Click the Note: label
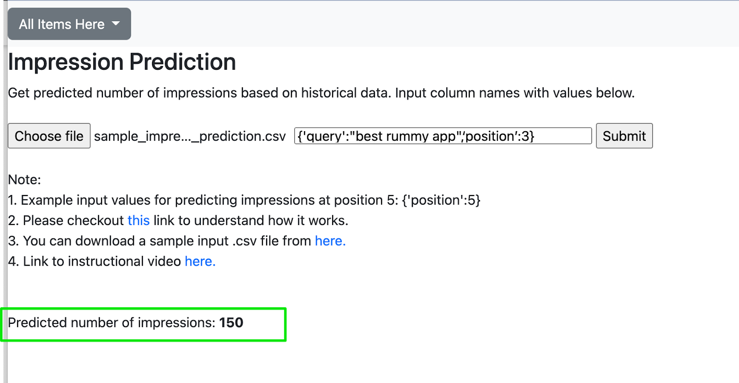Image resolution: width=739 pixels, height=383 pixels. tap(24, 180)
